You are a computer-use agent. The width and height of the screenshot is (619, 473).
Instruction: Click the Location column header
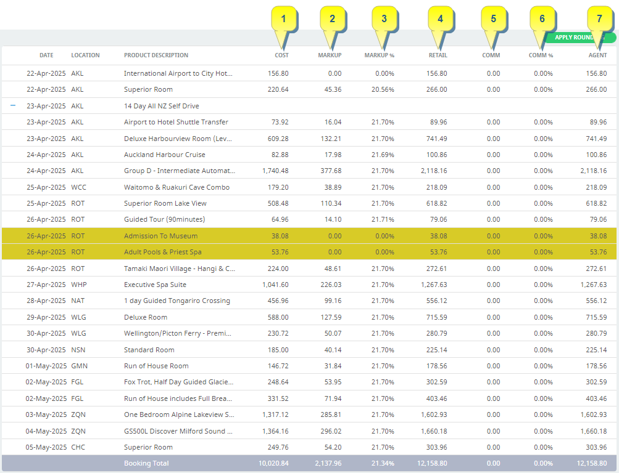pyautogui.click(x=85, y=55)
